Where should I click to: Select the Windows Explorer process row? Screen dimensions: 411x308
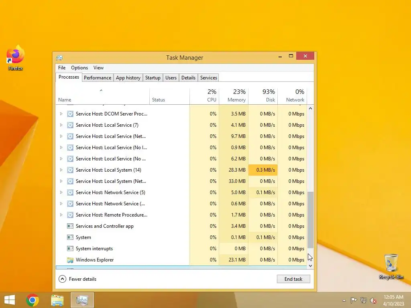point(181,260)
